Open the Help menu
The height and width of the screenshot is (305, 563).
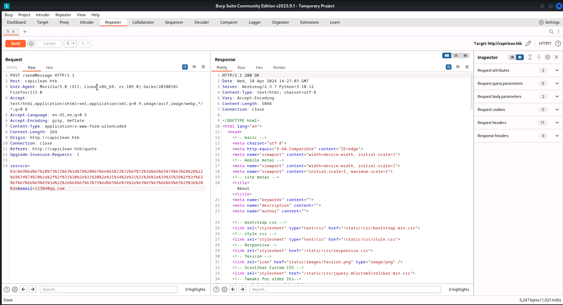pyautogui.click(x=95, y=15)
